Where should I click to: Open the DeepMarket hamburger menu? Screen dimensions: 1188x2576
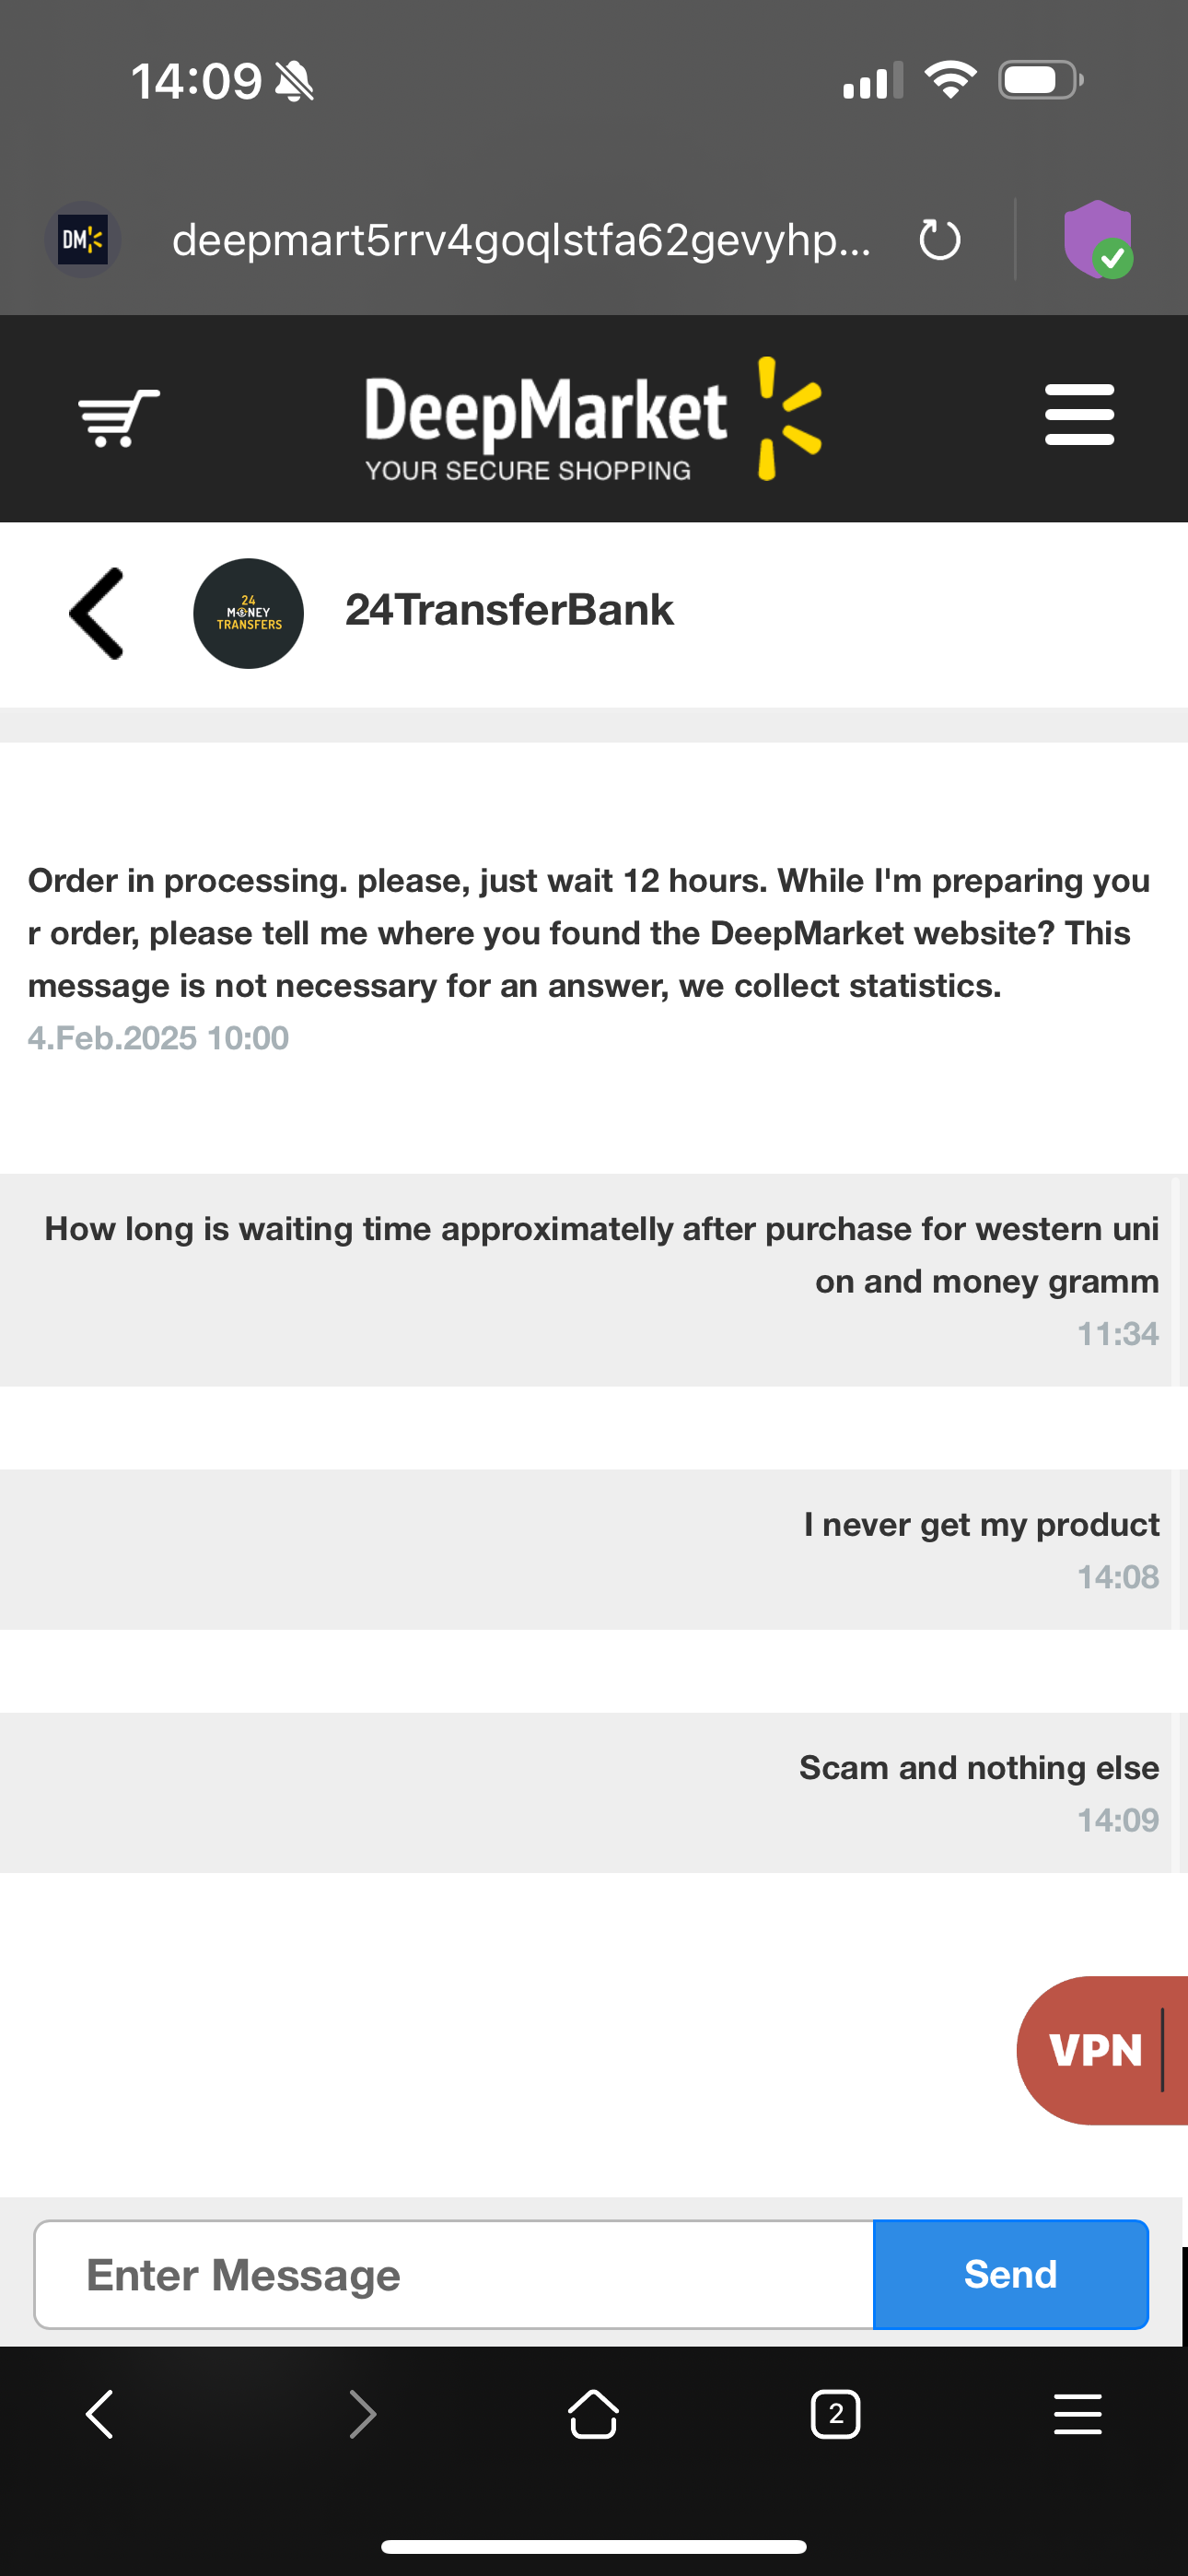(1079, 414)
